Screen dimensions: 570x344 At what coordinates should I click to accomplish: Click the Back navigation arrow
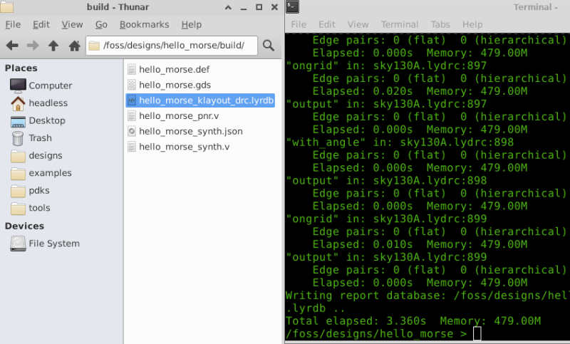point(12,46)
